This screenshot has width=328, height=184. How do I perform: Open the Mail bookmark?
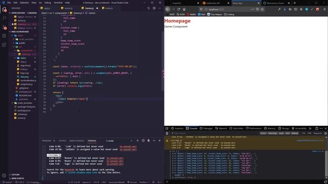pos(201,14)
